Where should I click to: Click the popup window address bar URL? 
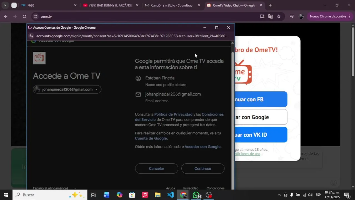(x=132, y=36)
